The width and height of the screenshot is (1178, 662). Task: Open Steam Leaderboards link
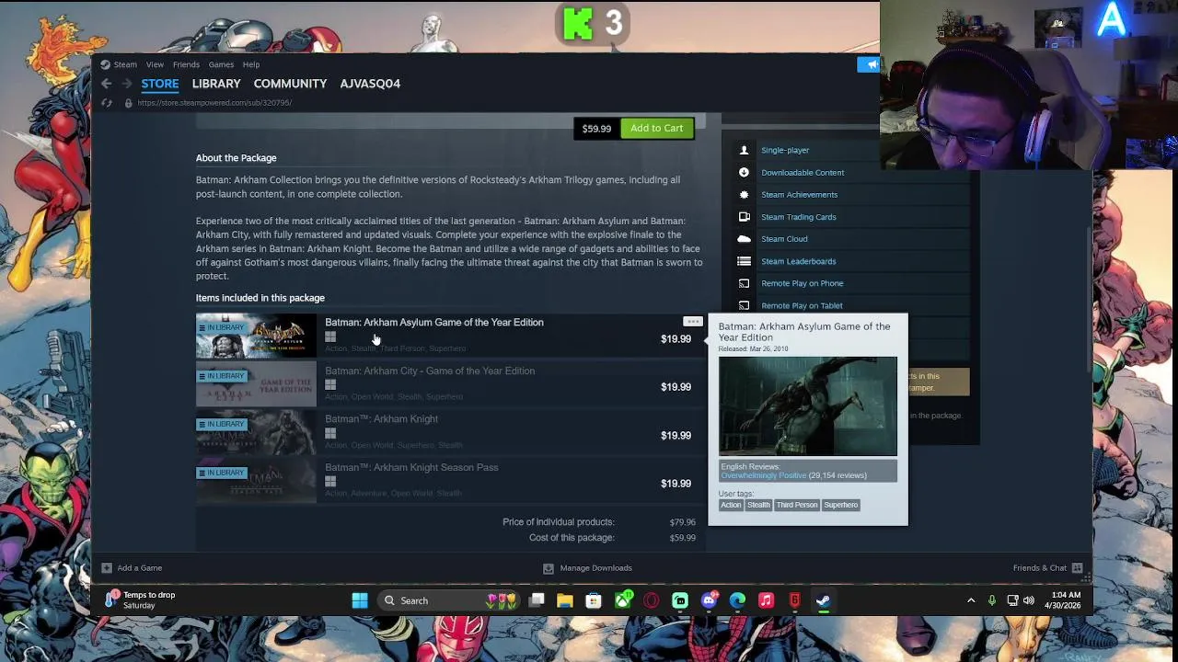coord(799,261)
